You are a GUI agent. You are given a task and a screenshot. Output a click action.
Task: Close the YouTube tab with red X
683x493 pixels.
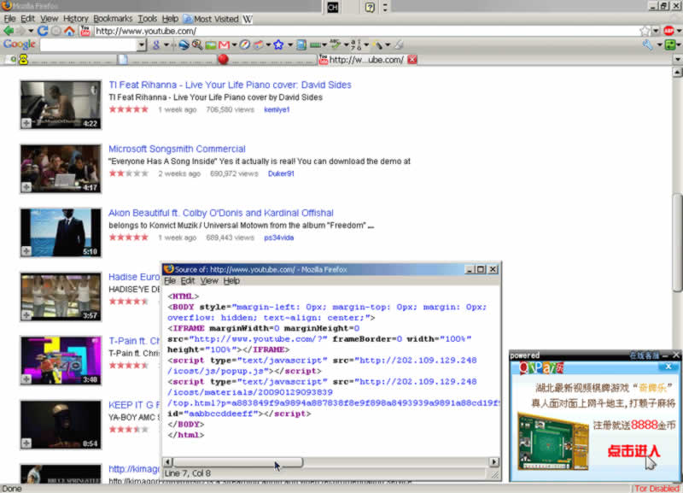pyautogui.click(x=412, y=60)
